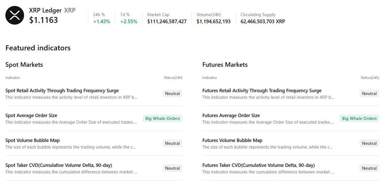Click the XRP Ledger logo icon
Image resolution: width=388 pixels, height=185 pixels.
point(15,15)
